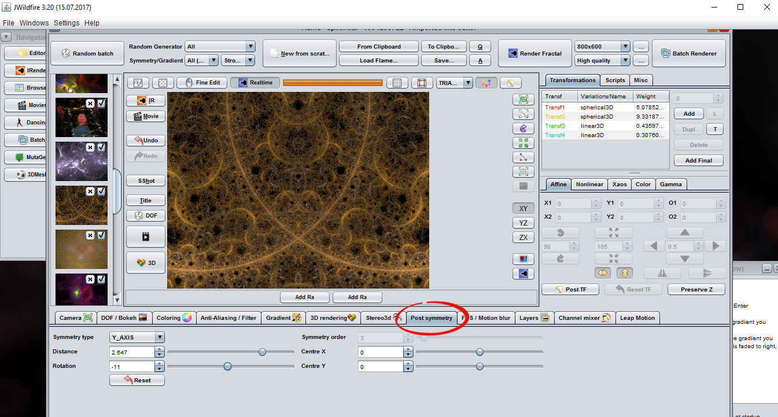The image size is (778, 417).
Task: Click the fractal render icon below ZX
Action: point(523,274)
